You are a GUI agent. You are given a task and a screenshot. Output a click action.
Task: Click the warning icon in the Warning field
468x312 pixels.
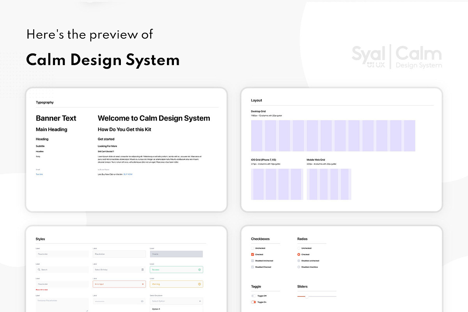point(199,284)
